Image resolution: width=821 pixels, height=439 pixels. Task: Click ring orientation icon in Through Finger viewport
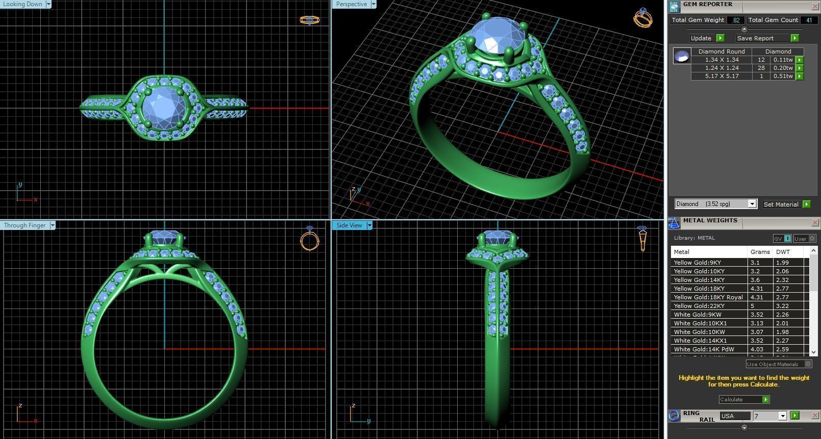pyautogui.click(x=310, y=238)
